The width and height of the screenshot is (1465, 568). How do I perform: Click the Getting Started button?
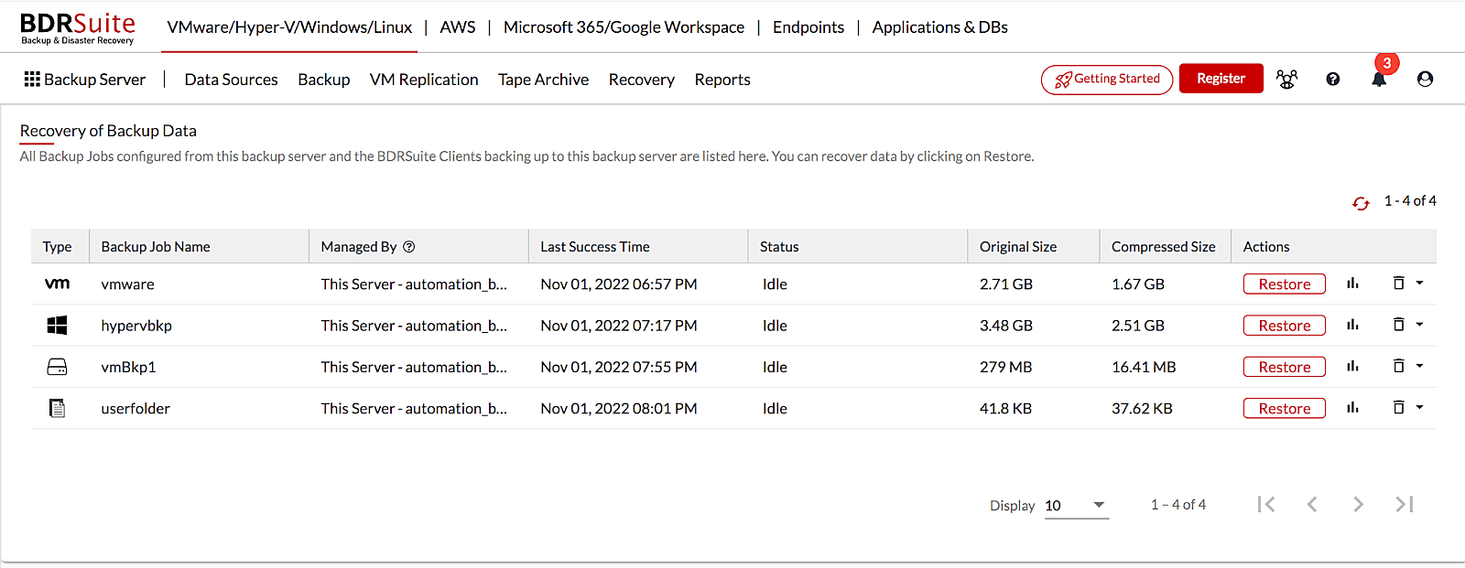(1107, 80)
